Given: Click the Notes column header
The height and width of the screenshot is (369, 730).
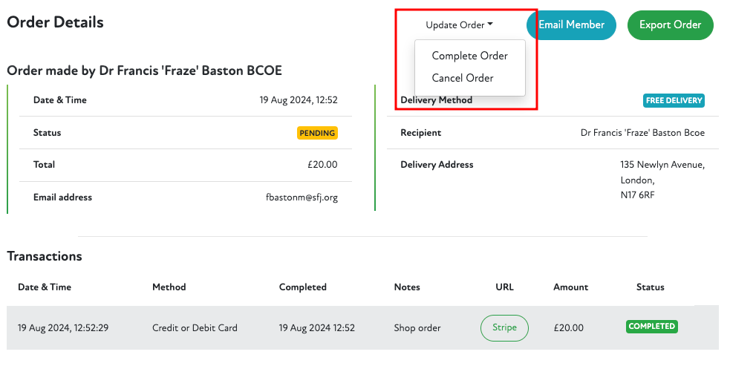Looking at the screenshot, I should pyautogui.click(x=407, y=287).
